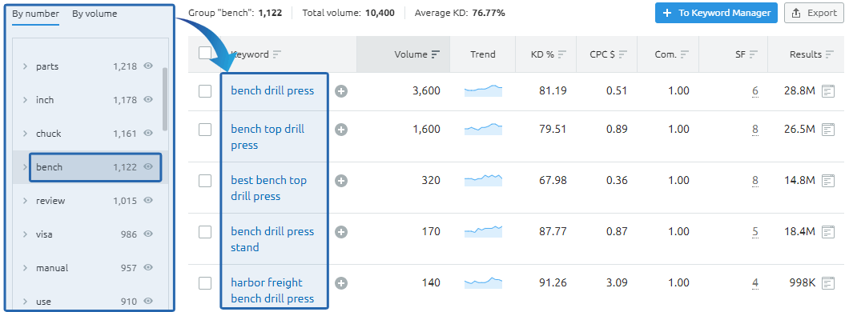Click plus icon beside 'bench top drill press'

pyautogui.click(x=341, y=130)
